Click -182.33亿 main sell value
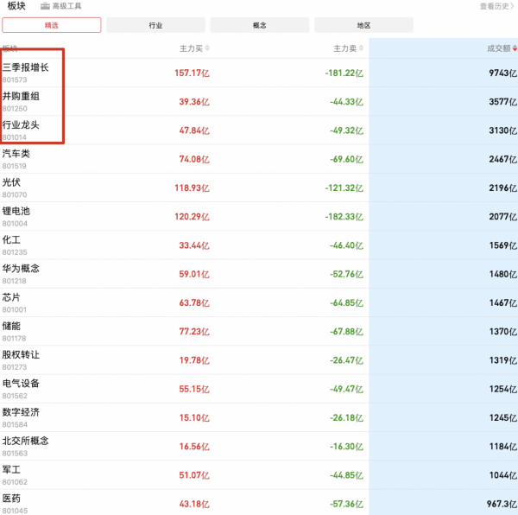 pos(344,217)
